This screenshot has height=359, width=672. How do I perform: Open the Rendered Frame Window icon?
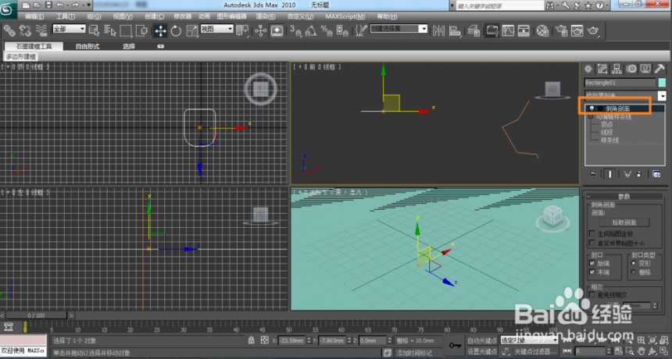577,30
